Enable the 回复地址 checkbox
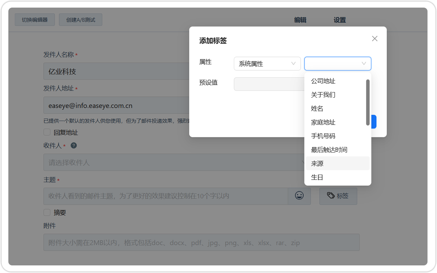Screen dimensions: 437x273 click(47, 132)
